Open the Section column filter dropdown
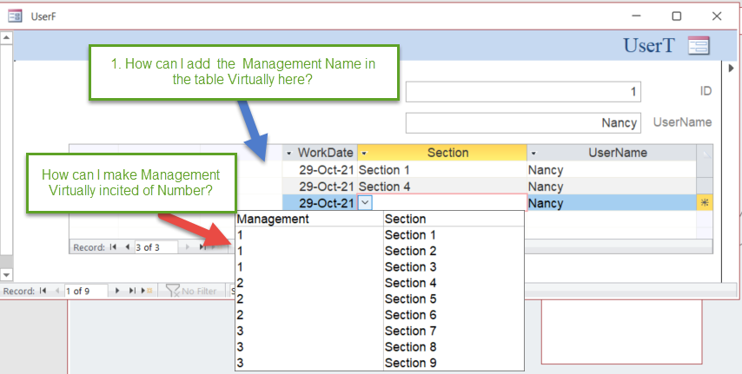The width and height of the screenshot is (742, 374). (365, 154)
